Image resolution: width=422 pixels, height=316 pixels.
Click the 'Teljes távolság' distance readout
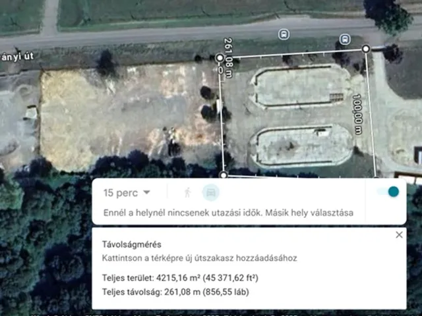pyautogui.click(x=175, y=292)
